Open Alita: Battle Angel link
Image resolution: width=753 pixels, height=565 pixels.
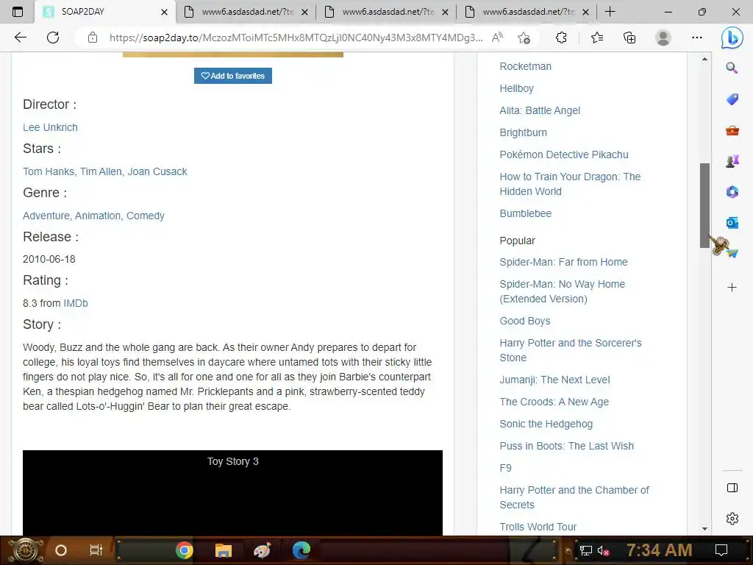540,110
